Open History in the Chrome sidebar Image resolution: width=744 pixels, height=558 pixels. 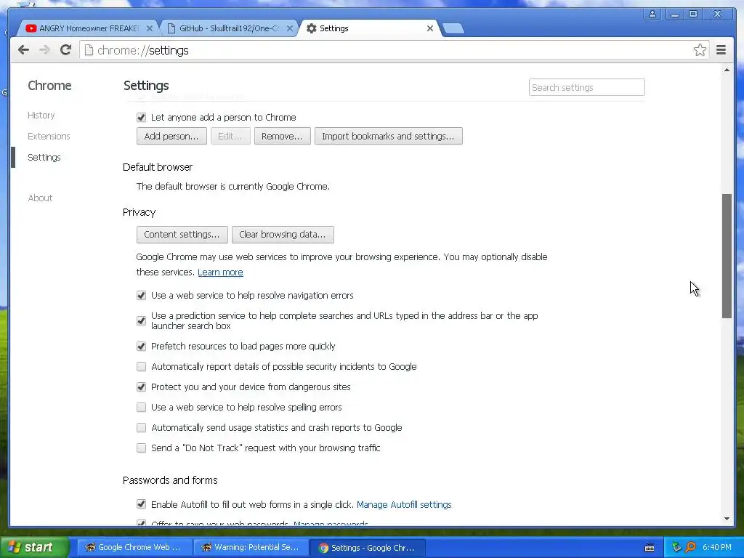pos(41,116)
